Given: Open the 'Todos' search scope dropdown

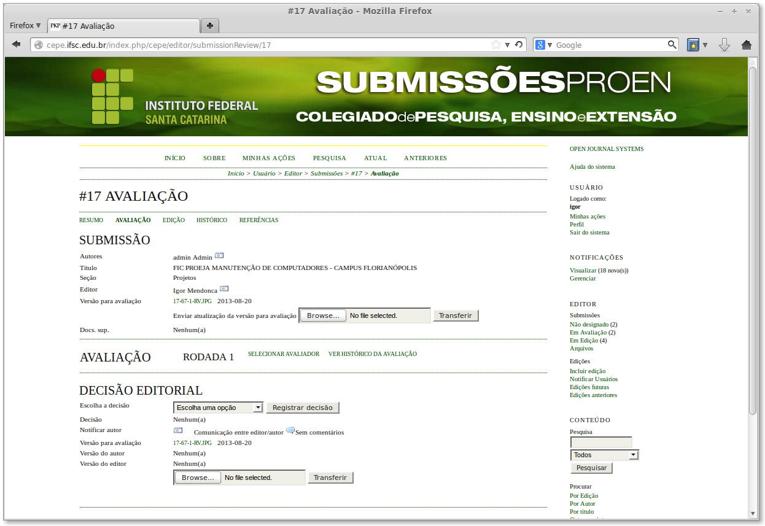Looking at the screenshot, I should click(x=605, y=455).
